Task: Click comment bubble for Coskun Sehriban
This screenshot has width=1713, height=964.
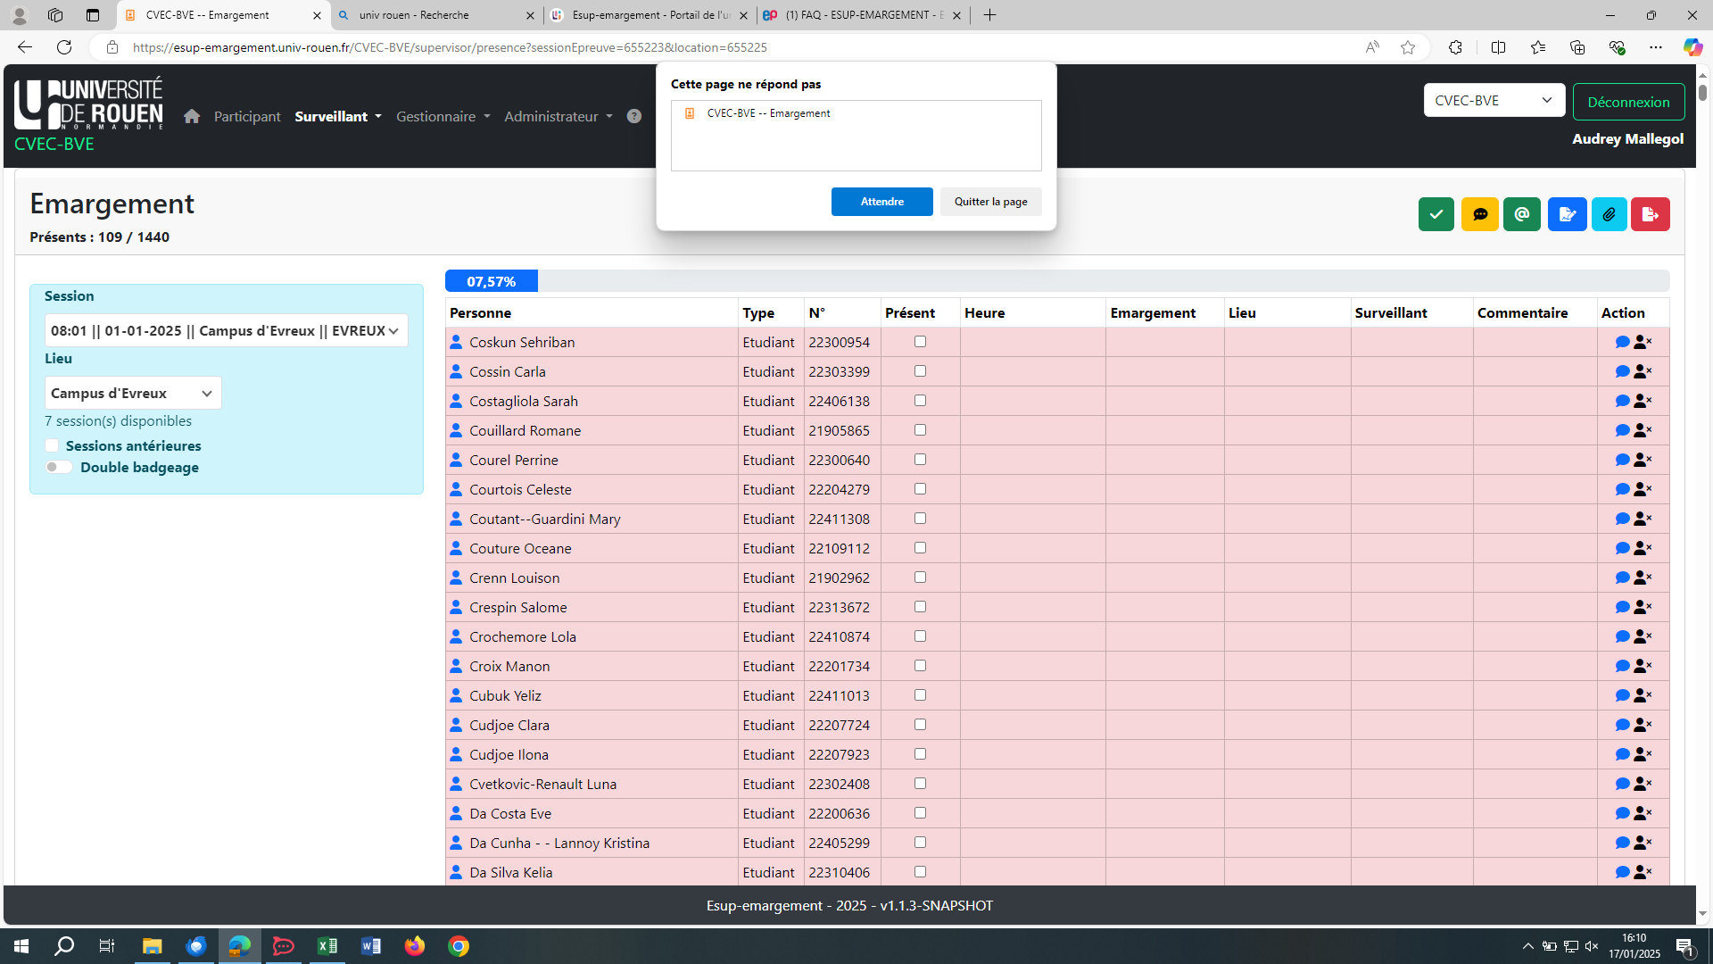Action: point(1622,342)
